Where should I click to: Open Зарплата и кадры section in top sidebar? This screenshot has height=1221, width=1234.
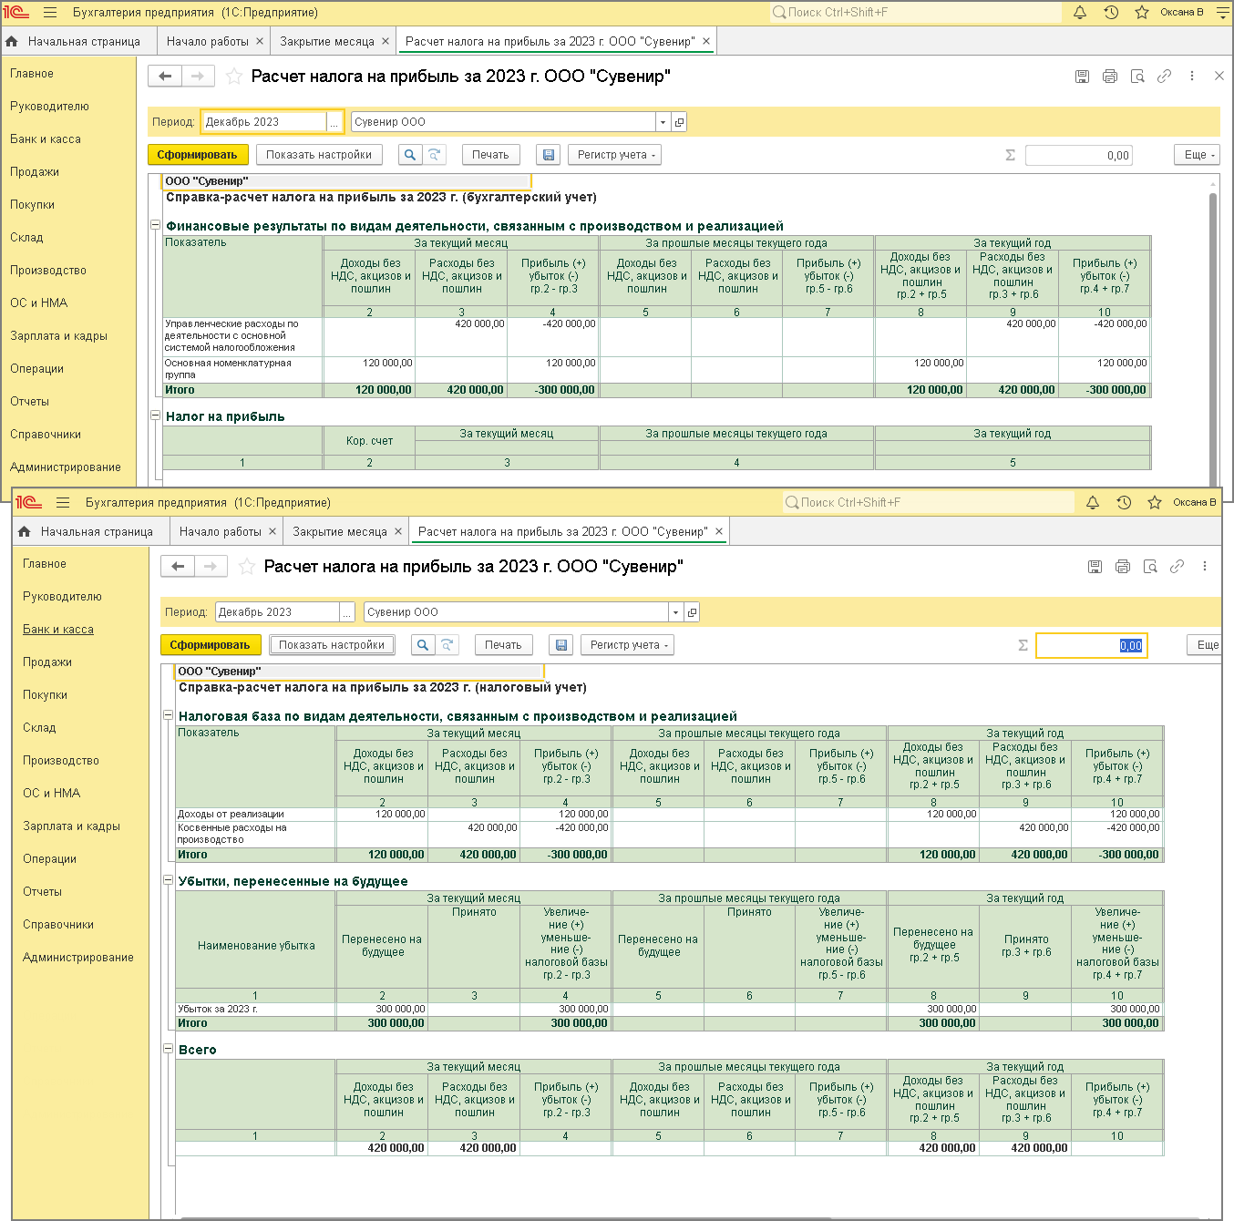(58, 336)
